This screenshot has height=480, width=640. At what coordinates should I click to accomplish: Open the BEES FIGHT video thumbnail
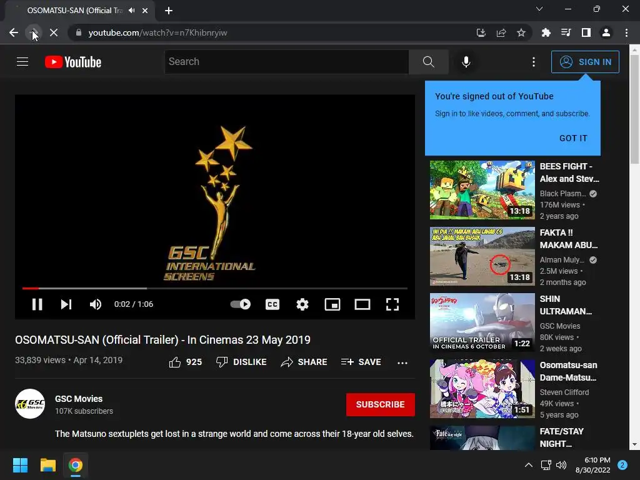pos(482,190)
